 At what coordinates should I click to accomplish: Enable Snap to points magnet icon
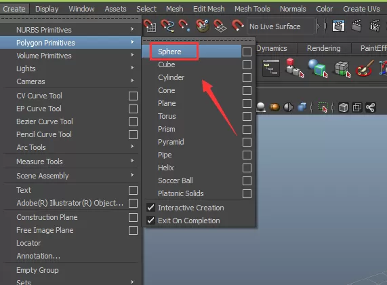184,26
